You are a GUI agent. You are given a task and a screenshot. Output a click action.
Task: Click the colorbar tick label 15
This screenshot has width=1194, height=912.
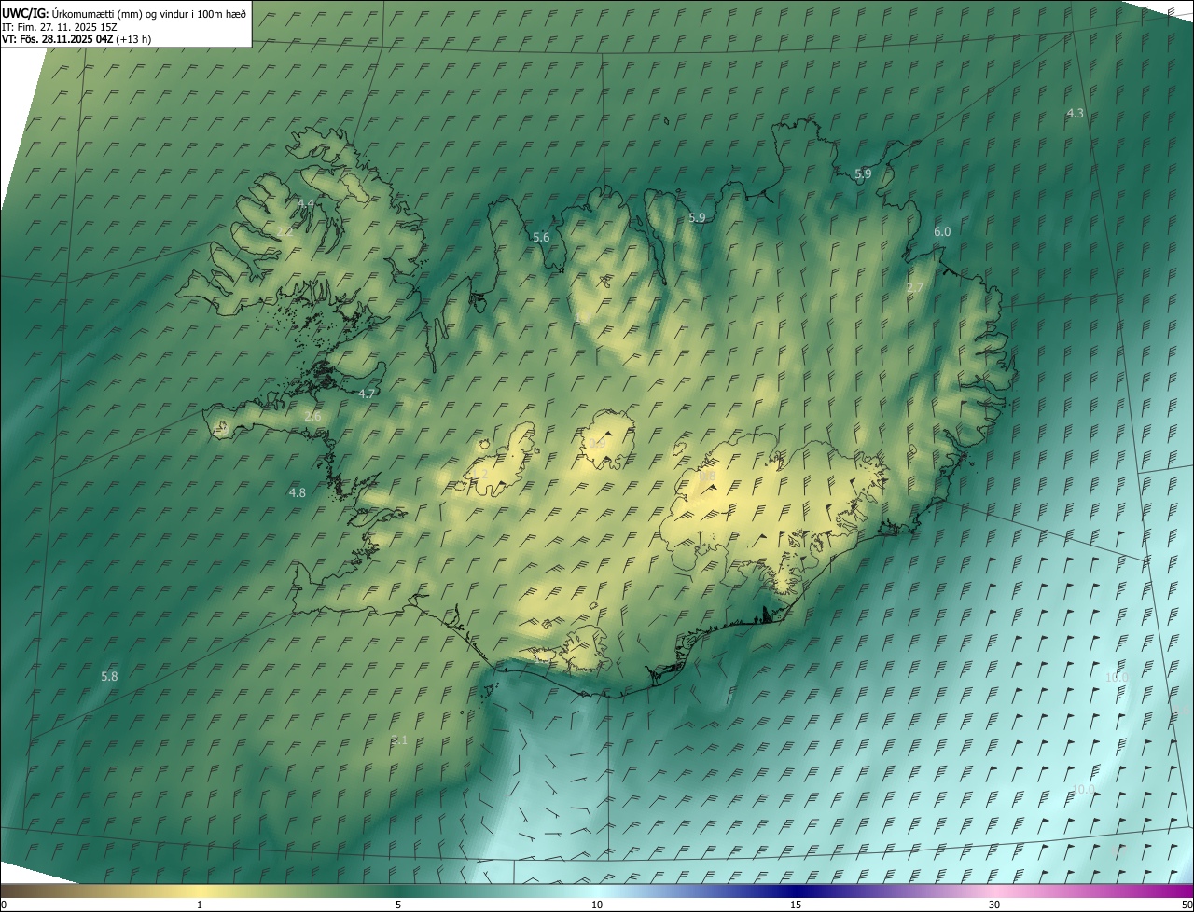pos(796,905)
